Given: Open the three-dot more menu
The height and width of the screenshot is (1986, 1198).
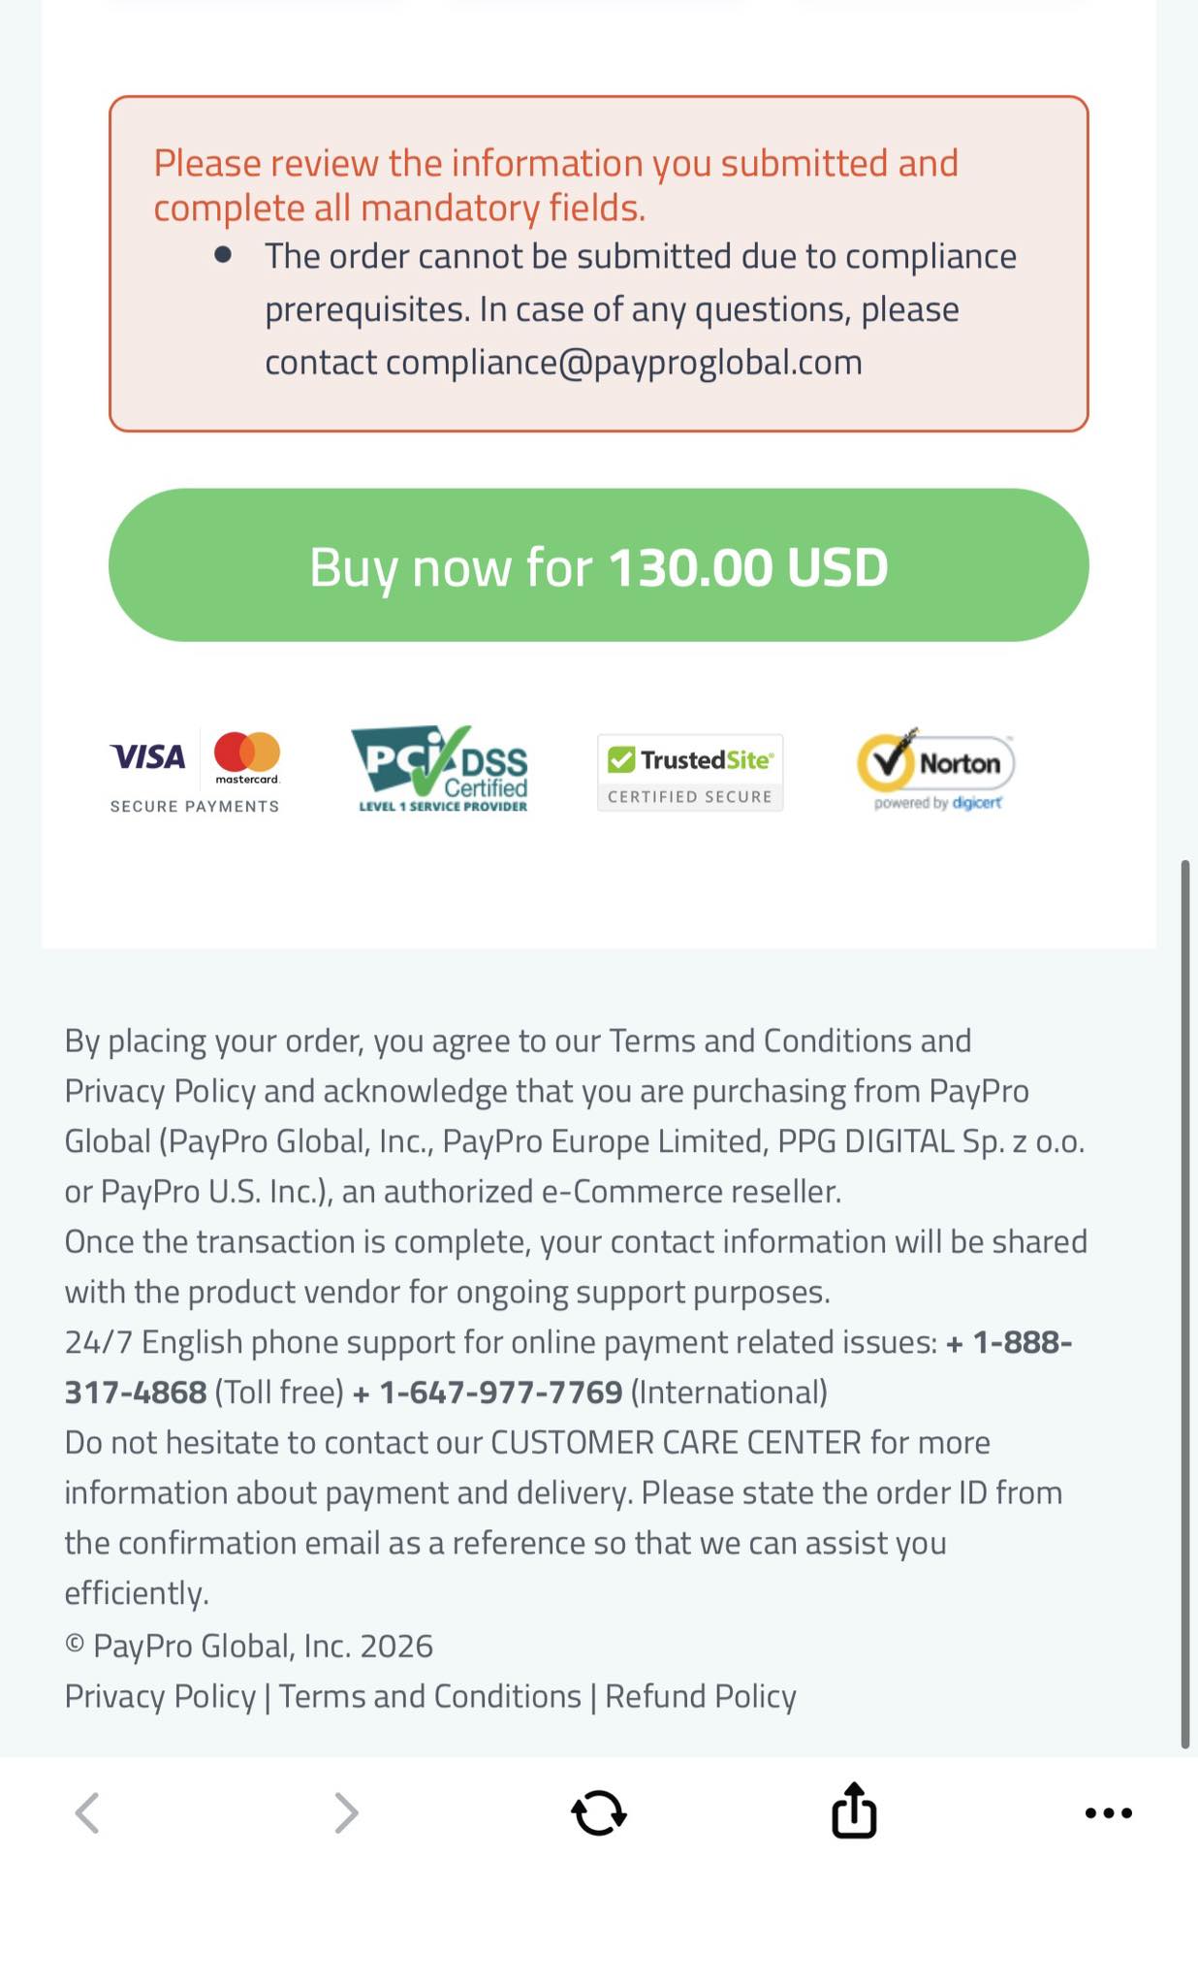Looking at the screenshot, I should point(1108,1812).
